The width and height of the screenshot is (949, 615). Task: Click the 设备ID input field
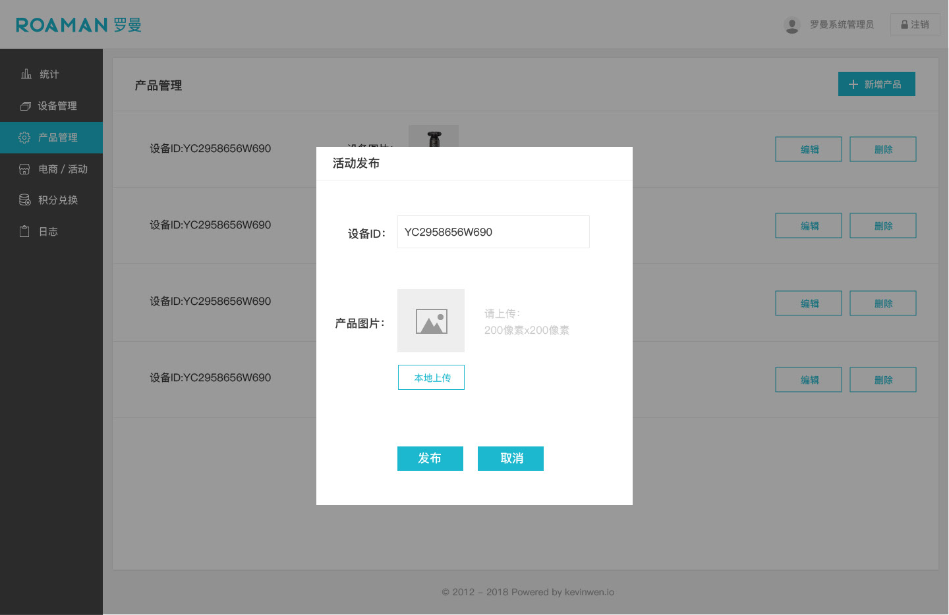click(x=493, y=232)
